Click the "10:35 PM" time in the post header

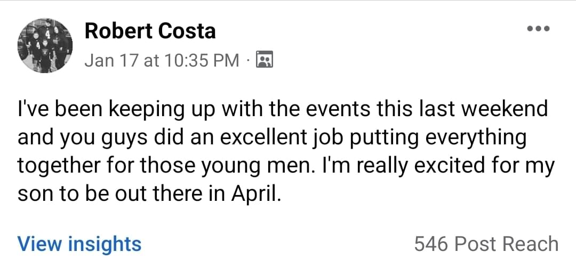tap(202, 60)
